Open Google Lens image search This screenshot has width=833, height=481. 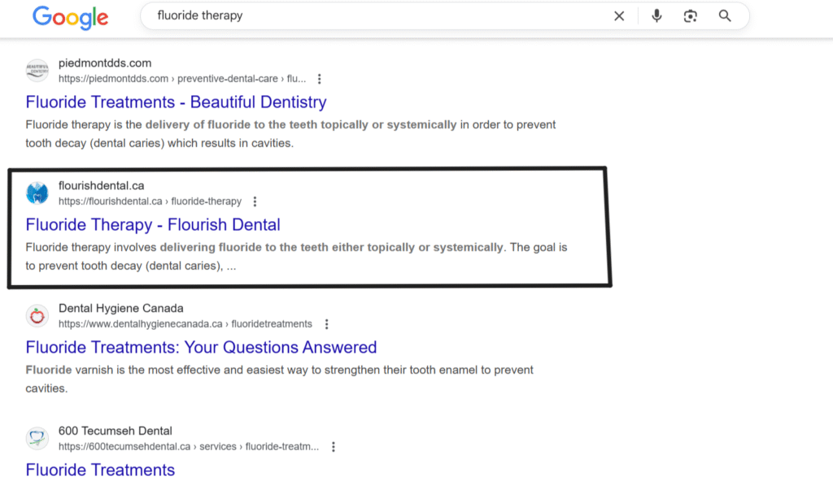pos(690,16)
